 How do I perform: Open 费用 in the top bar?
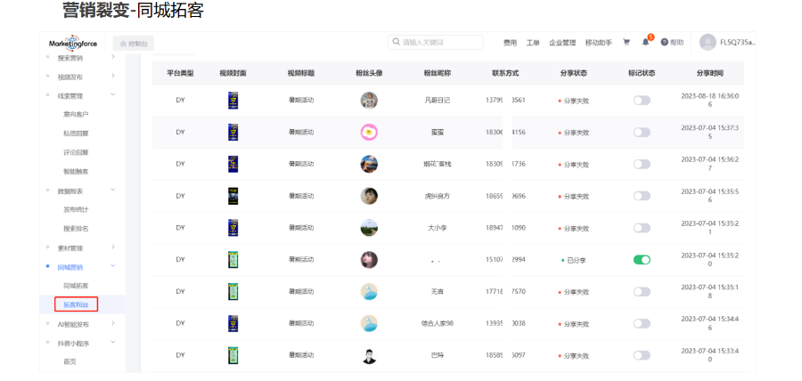(x=510, y=43)
